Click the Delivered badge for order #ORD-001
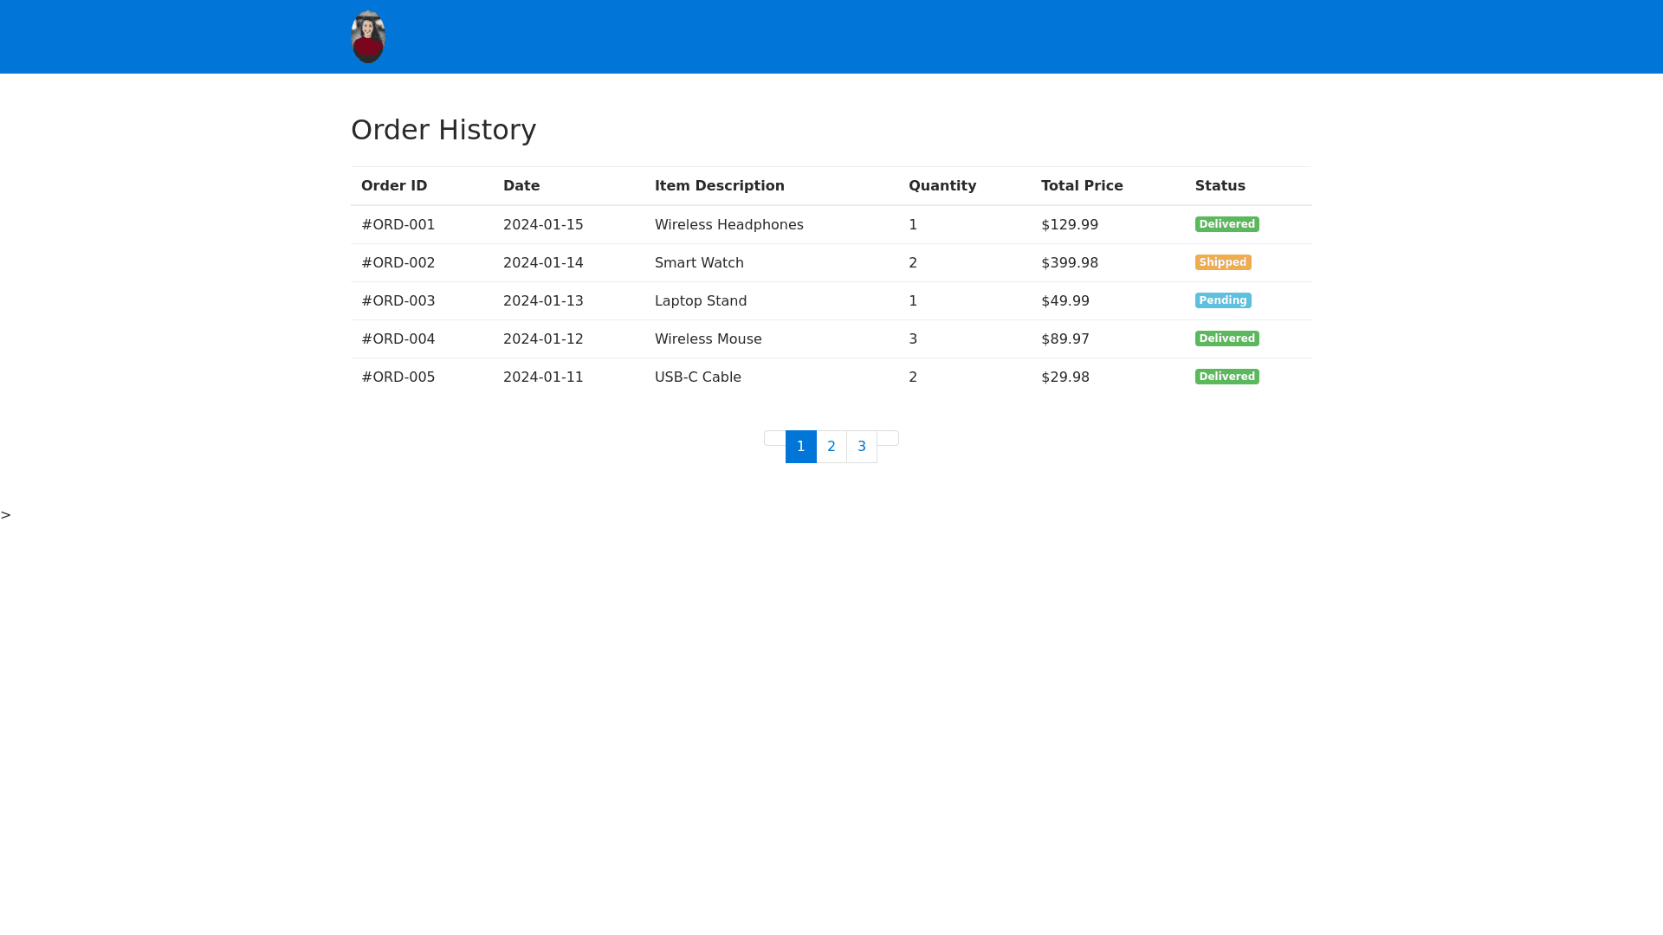Screen dimensions: 1663x935 click(1226, 224)
